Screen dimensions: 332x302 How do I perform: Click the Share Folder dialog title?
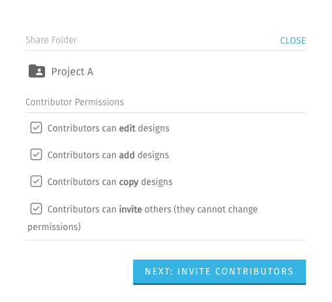[51, 40]
